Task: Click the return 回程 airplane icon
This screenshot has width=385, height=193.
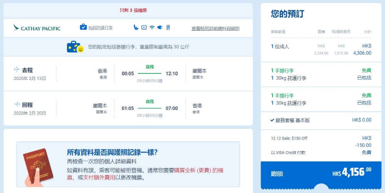Action: pyautogui.click(x=17, y=104)
